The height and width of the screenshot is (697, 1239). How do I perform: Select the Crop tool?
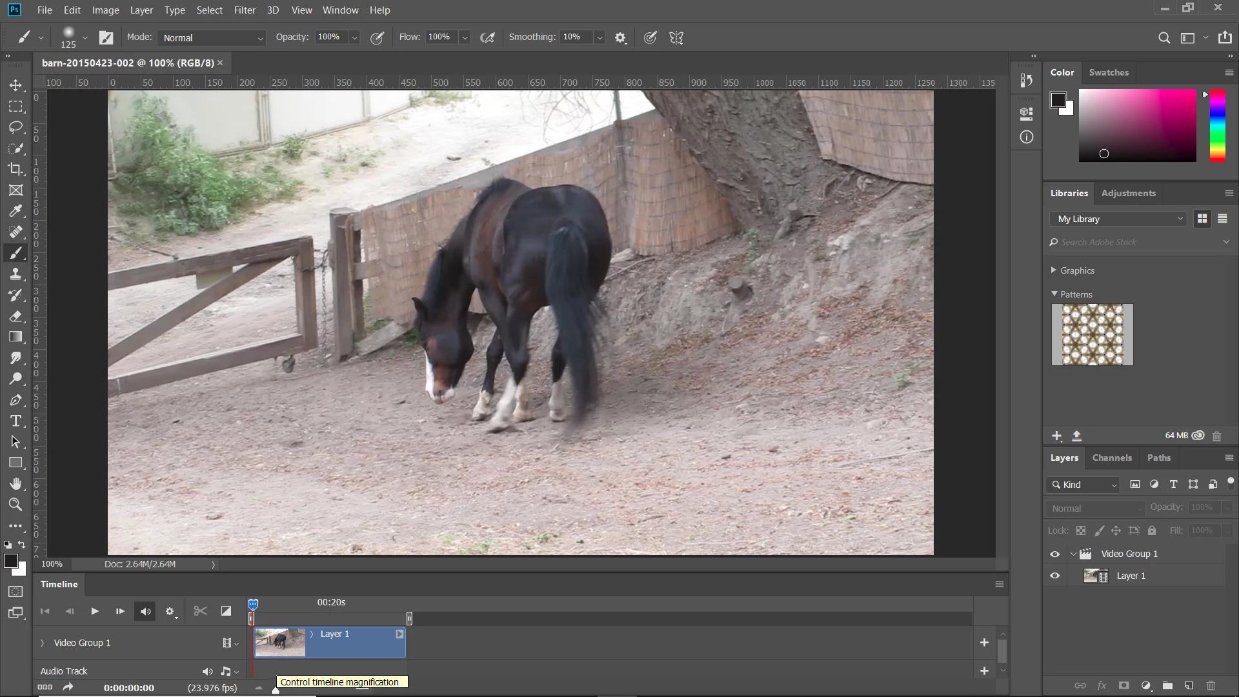(15, 169)
